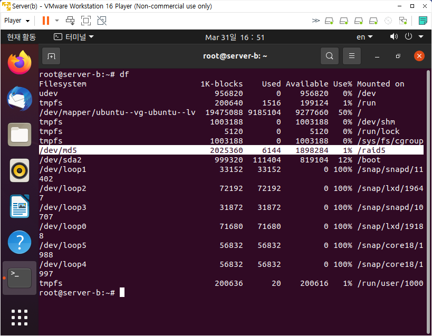Open the Files manager in the dock
Screen dimensions: 432x336
click(20, 135)
